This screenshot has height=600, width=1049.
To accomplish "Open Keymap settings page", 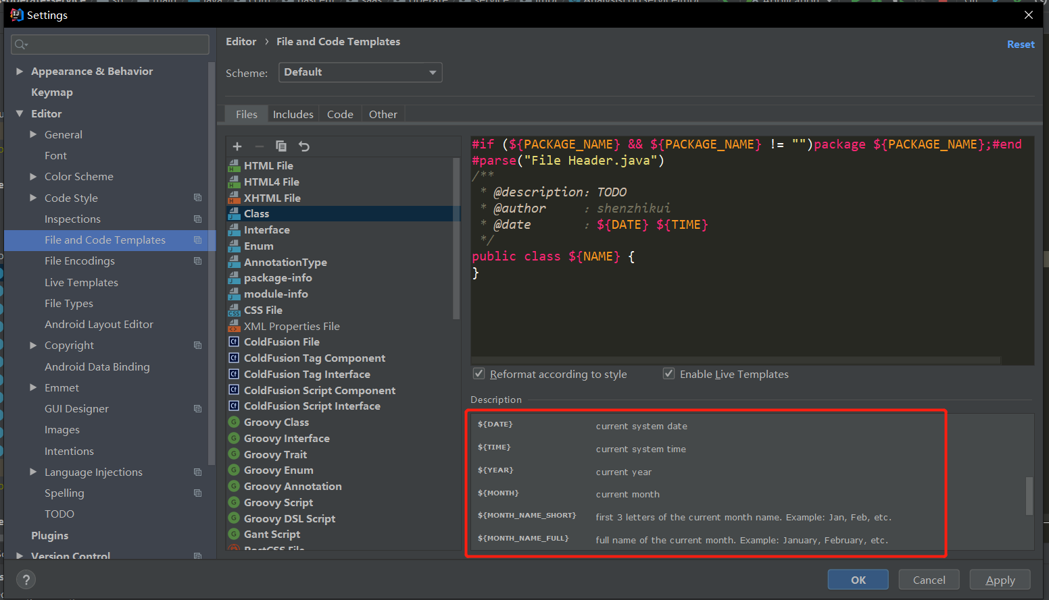I will (52, 92).
